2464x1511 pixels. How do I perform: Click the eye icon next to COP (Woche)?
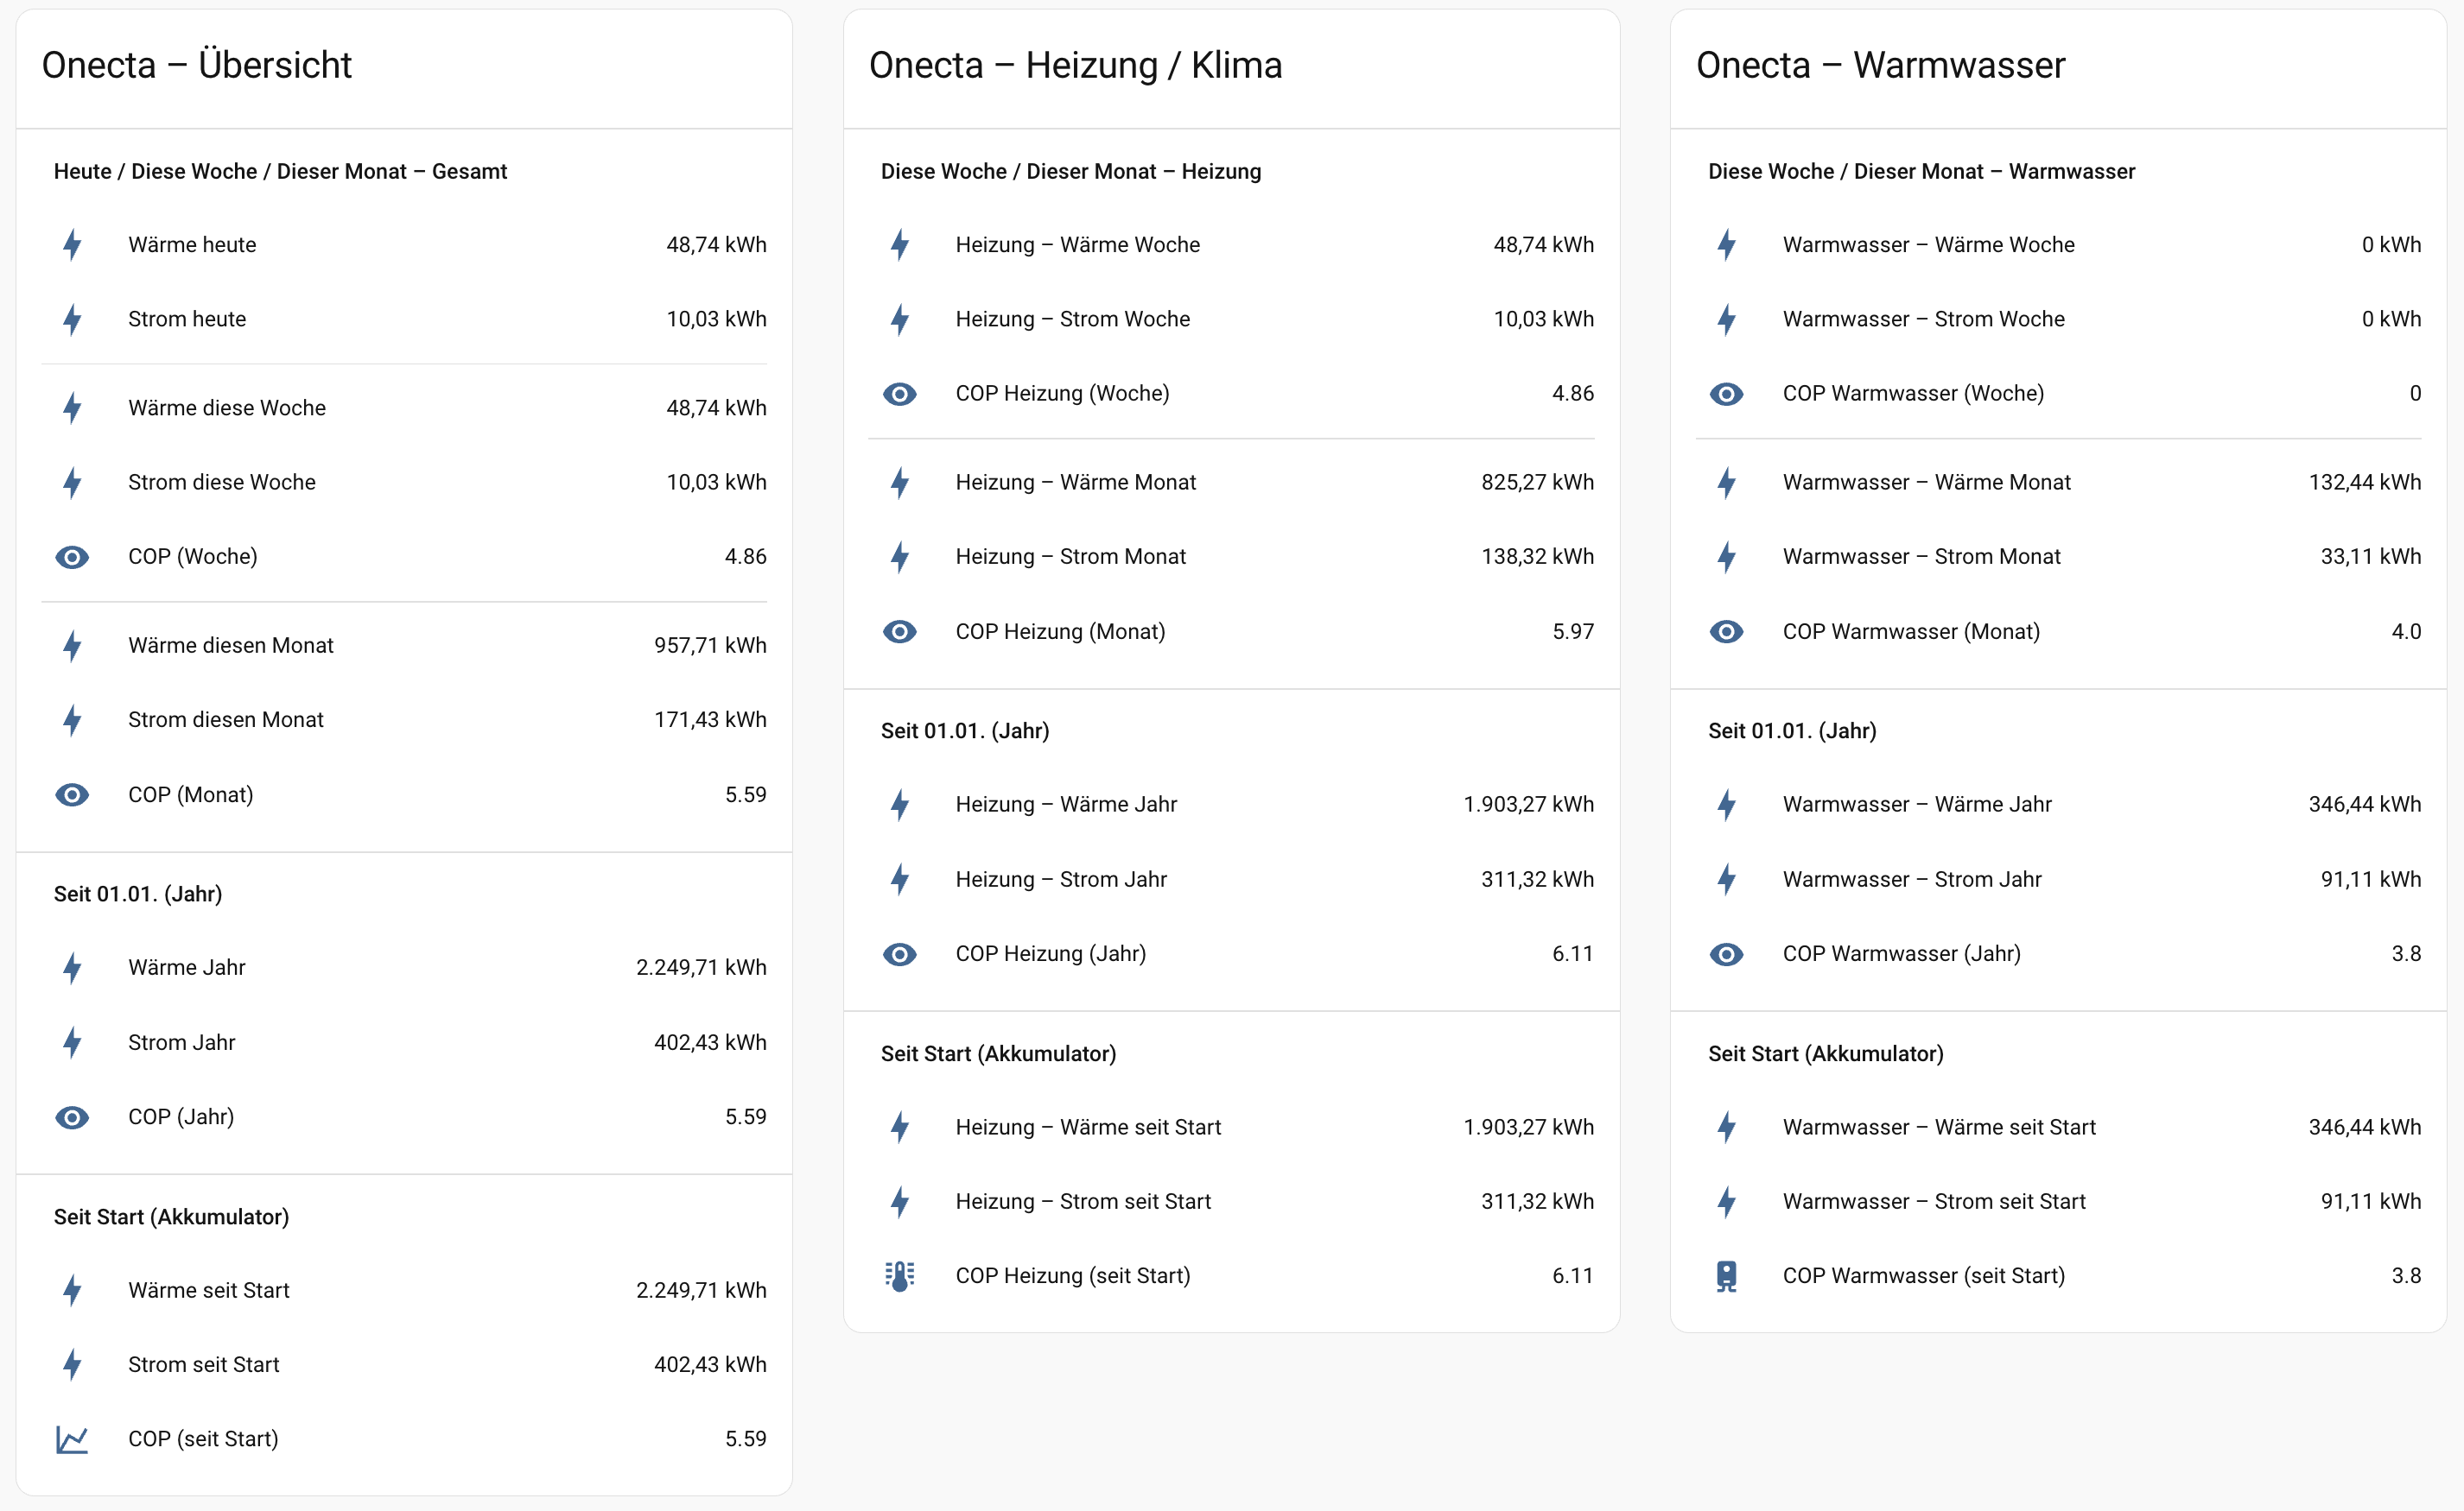pos(72,557)
